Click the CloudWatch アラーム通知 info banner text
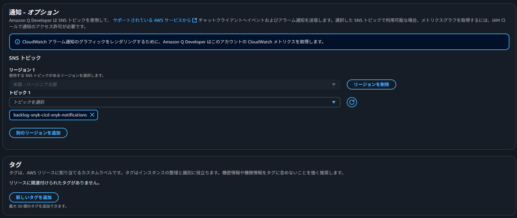Screen dimensions: 517x218 pos(173,42)
